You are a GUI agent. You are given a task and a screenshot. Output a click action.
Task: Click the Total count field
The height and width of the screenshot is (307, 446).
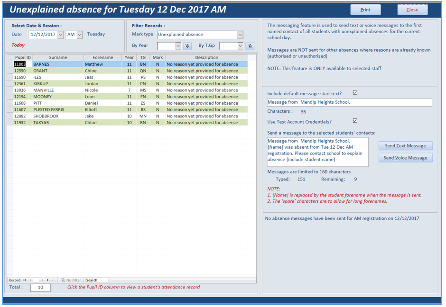(x=40, y=288)
